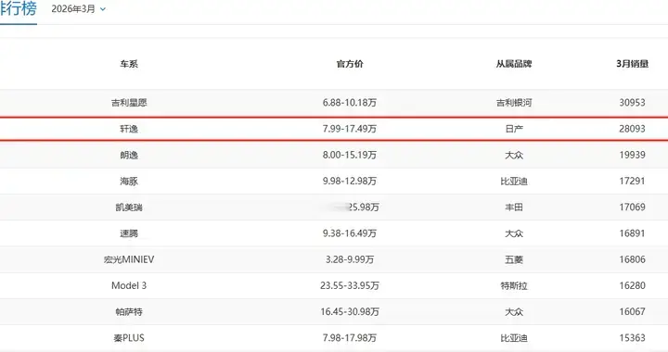Click the 大众 brand in 帕萨特 row
The height and width of the screenshot is (352, 668).
pos(514,311)
